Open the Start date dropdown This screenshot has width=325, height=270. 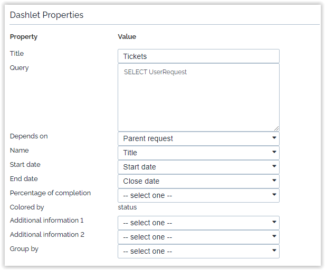click(x=198, y=167)
